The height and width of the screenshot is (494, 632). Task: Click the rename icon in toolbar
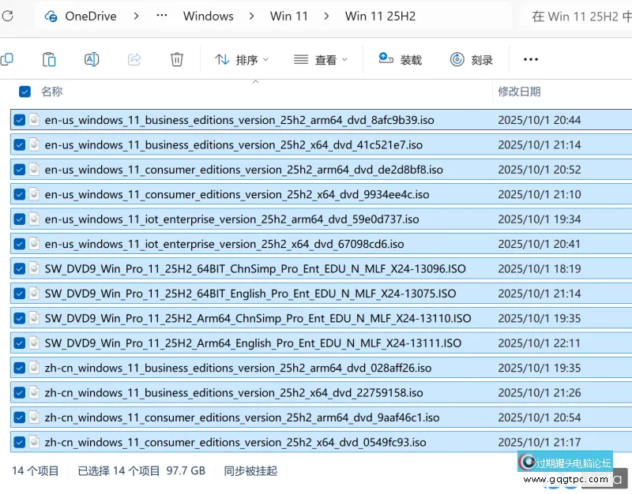(x=92, y=59)
